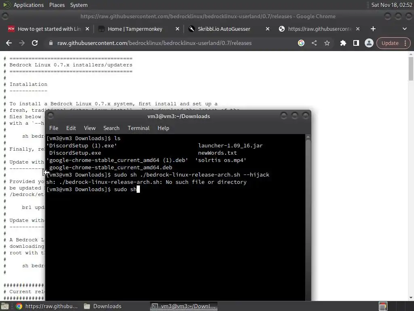Screen dimensions: 414x311
Task: Switch to How to get started tab
Action: point(49,29)
